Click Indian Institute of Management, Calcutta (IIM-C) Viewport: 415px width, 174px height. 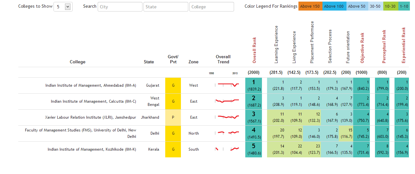pyautogui.click(x=94, y=101)
